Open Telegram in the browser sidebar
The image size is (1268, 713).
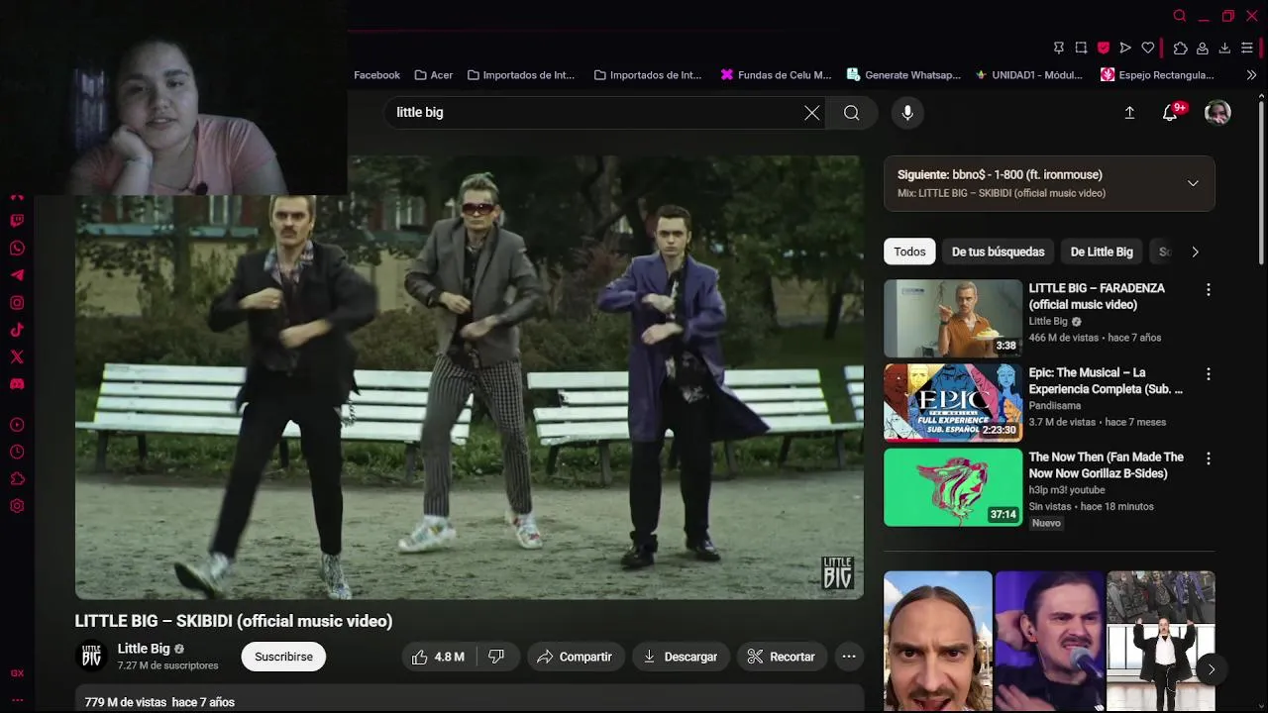point(17,275)
